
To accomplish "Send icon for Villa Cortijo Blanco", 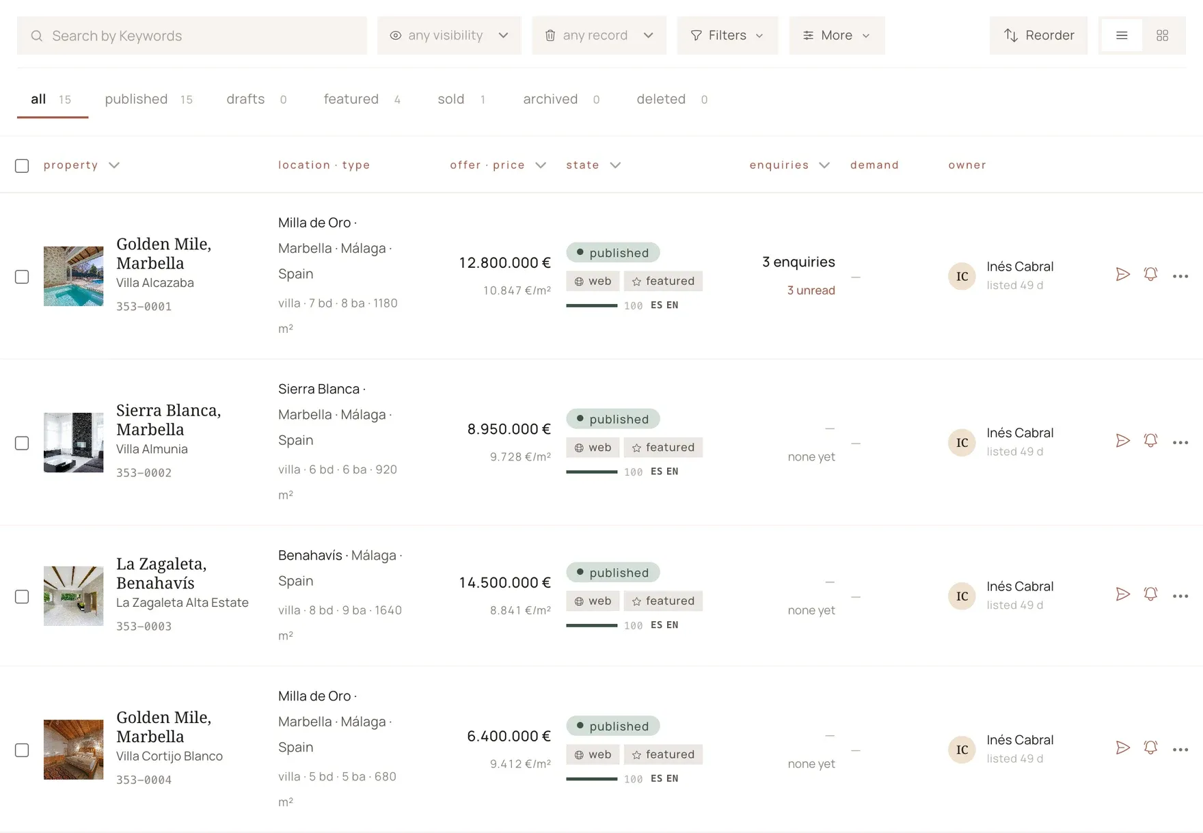I will click(x=1122, y=748).
